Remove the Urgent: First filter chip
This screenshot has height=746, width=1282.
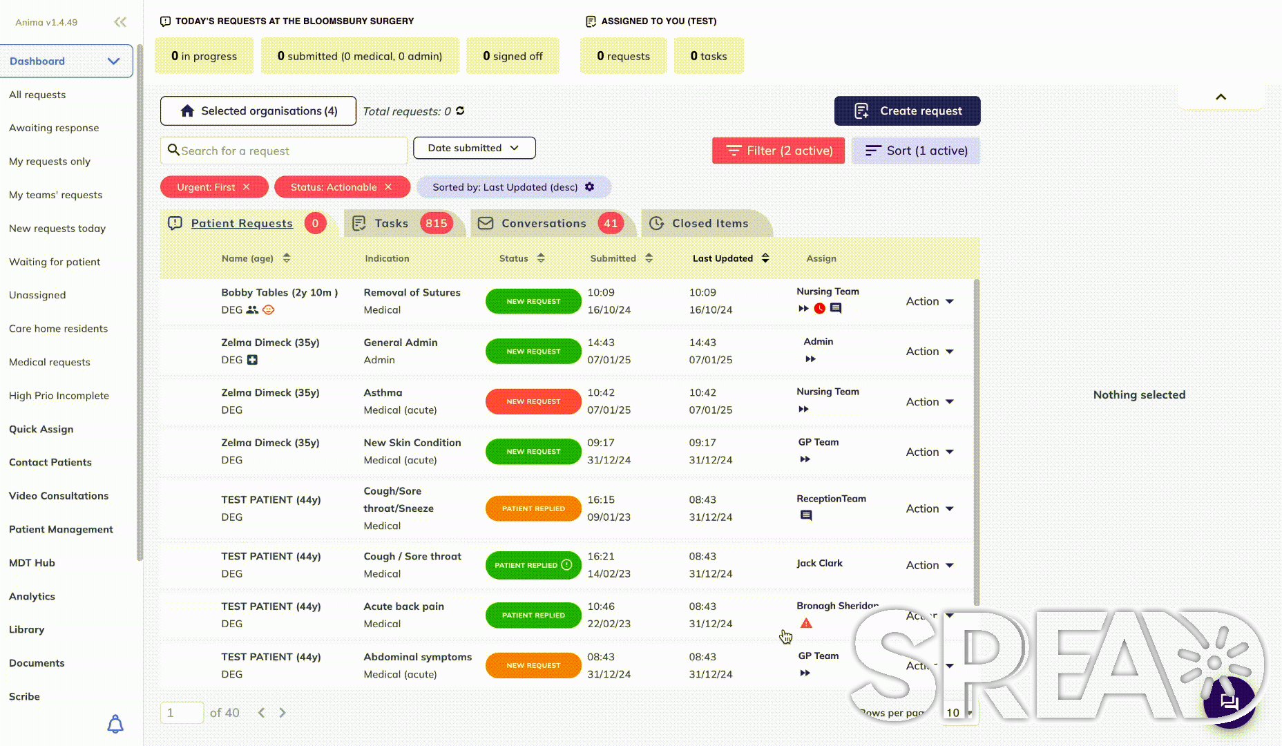[246, 186]
